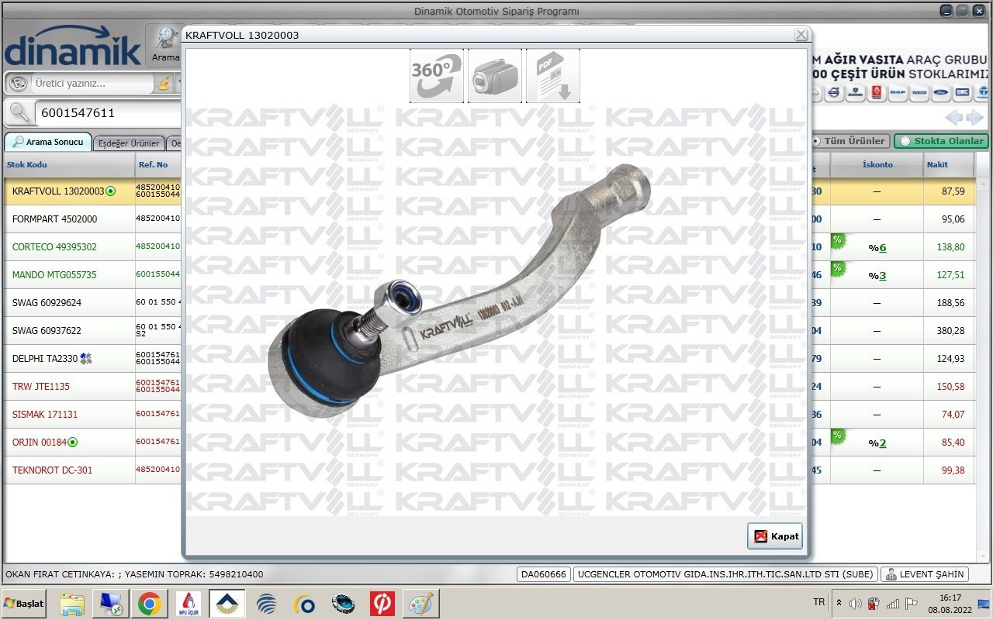
Task: Click the Kapat button in image dialog
Action: [x=775, y=536]
